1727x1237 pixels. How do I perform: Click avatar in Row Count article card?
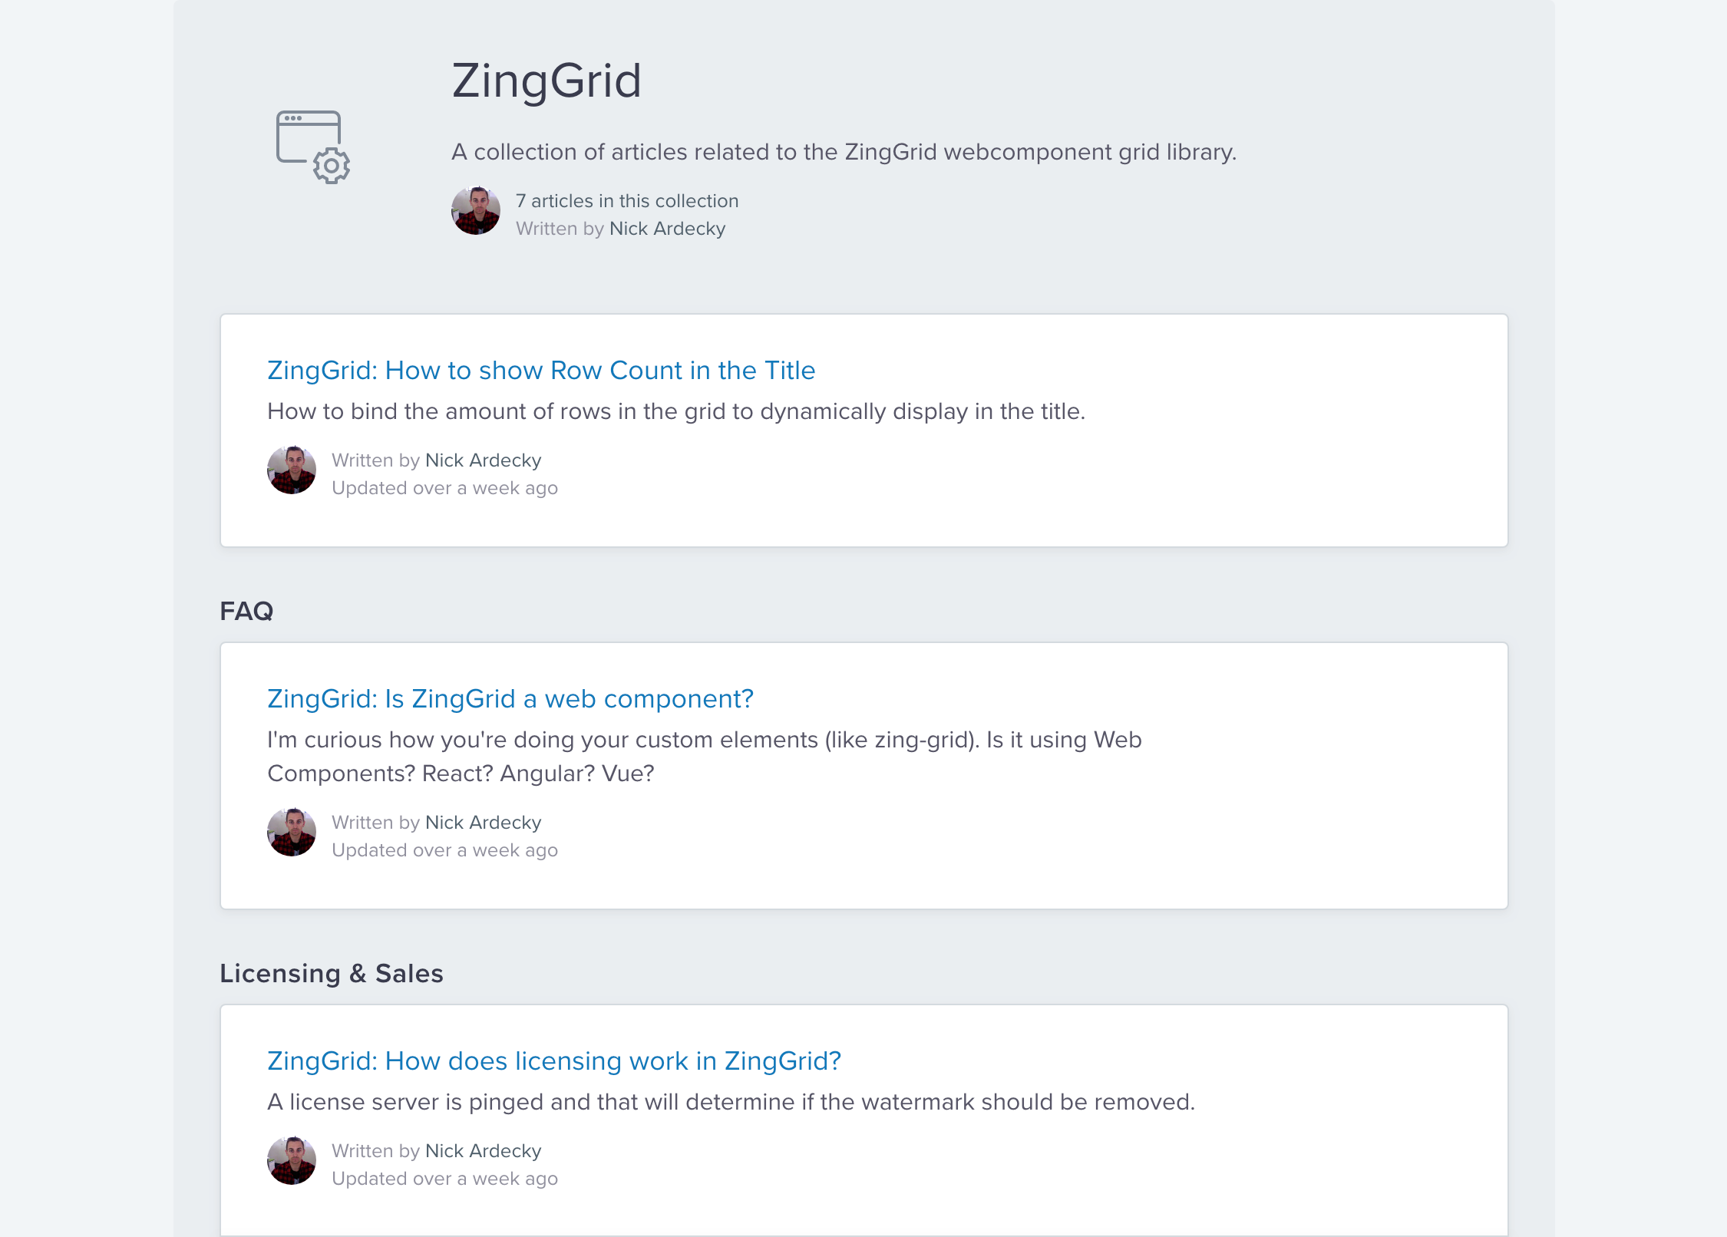pos(292,470)
